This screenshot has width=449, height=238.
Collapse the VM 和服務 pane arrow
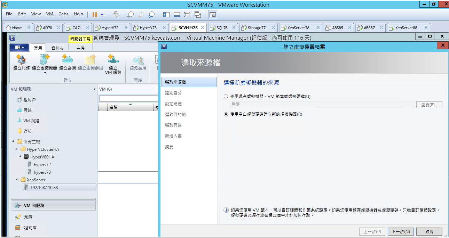click(94, 89)
